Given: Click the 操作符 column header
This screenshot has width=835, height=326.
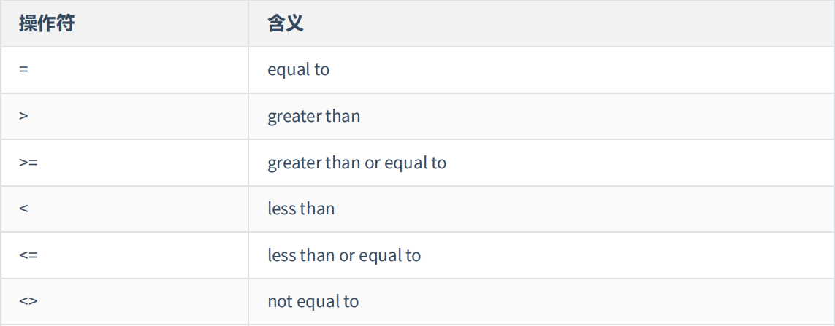Looking at the screenshot, I should tap(47, 24).
